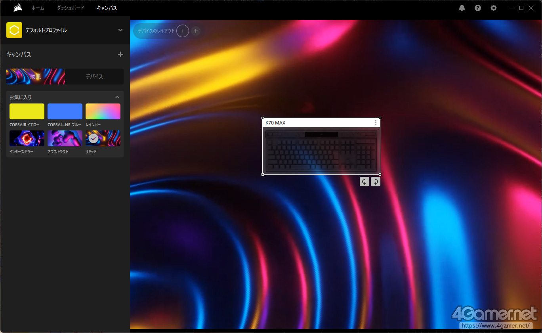Open the settings gear icon
This screenshot has height=333, width=542.
pos(493,8)
